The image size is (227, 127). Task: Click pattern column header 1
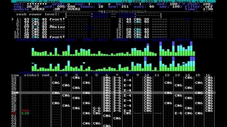[x=56, y=75]
